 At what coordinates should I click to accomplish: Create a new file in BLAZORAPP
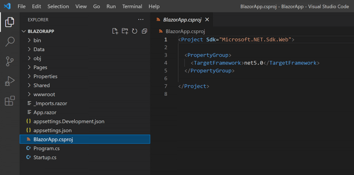click(x=115, y=31)
